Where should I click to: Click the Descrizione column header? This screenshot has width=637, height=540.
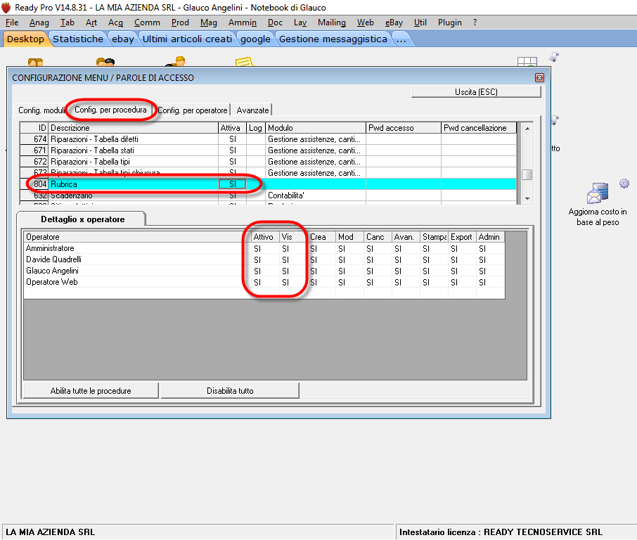pyautogui.click(x=134, y=128)
